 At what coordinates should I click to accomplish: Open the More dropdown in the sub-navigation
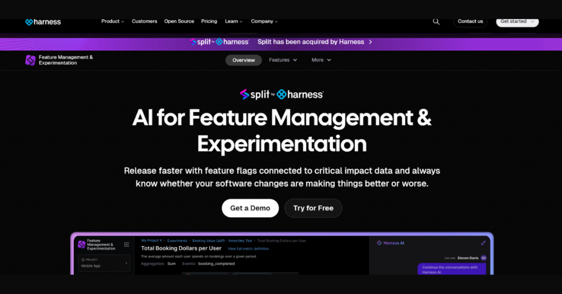coord(321,60)
